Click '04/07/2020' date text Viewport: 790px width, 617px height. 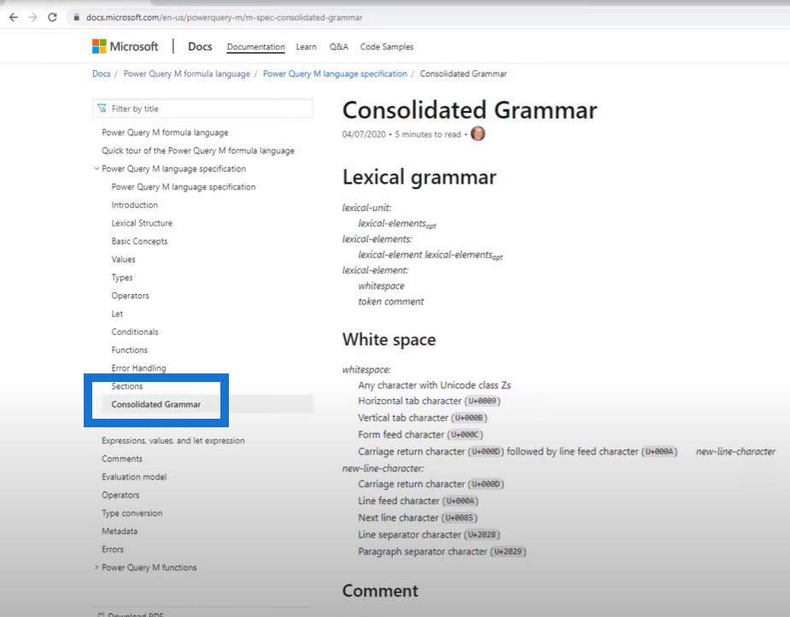coord(364,134)
